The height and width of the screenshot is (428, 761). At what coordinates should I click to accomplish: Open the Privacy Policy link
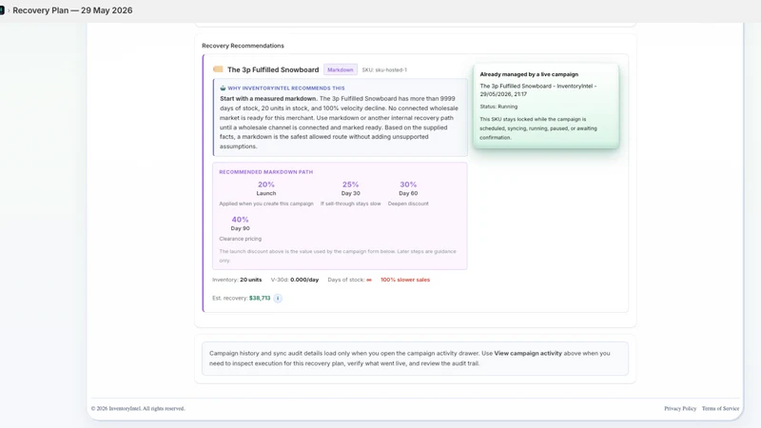click(680, 409)
